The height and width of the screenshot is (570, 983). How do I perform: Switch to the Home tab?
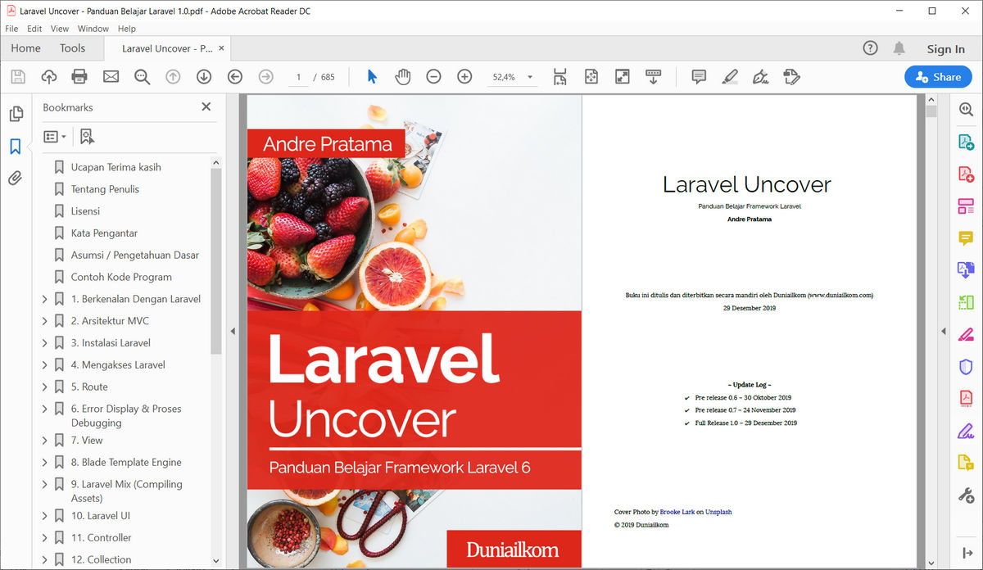pos(25,48)
